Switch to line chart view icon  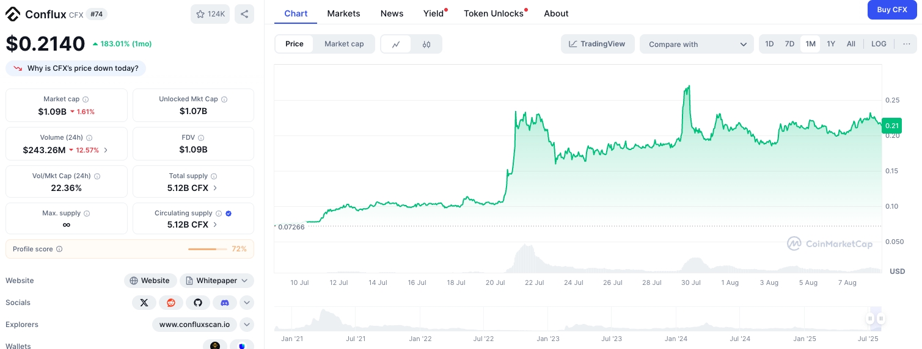[x=396, y=44]
